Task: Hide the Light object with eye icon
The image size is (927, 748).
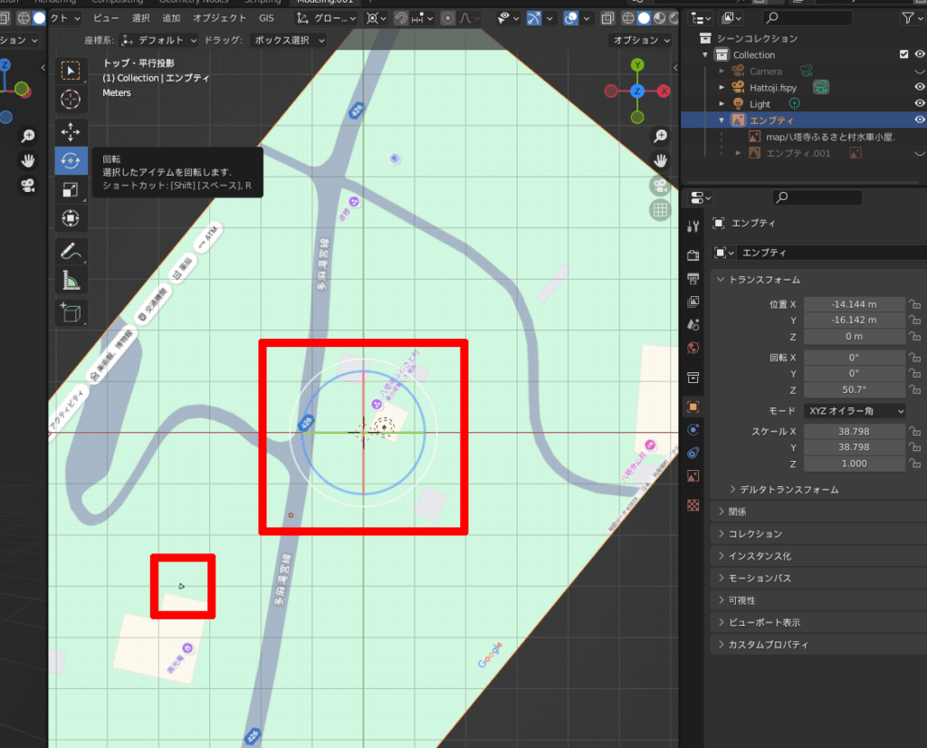Action: point(919,104)
